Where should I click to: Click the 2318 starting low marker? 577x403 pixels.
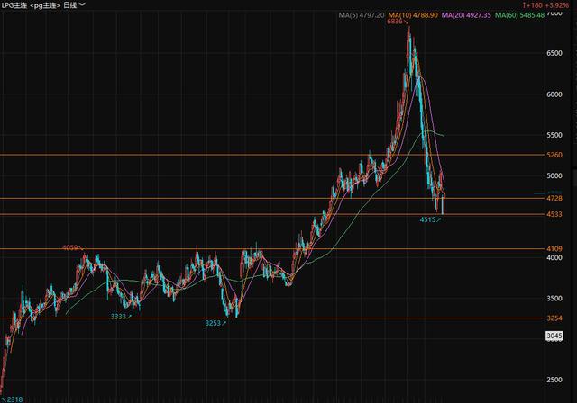pos(14,397)
